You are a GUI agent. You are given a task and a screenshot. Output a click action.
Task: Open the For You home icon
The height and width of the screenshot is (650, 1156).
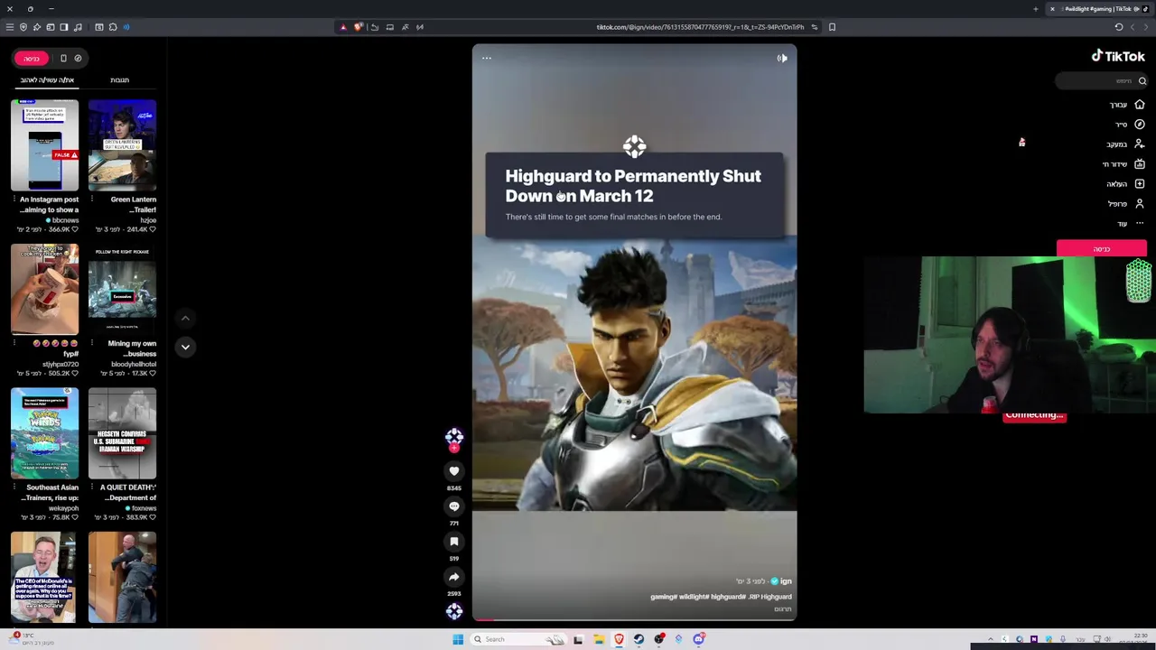click(x=1139, y=105)
